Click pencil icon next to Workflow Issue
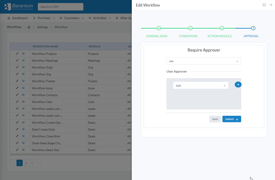The height and width of the screenshot is (180, 275). pyautogui.click(x=17, y=88)
